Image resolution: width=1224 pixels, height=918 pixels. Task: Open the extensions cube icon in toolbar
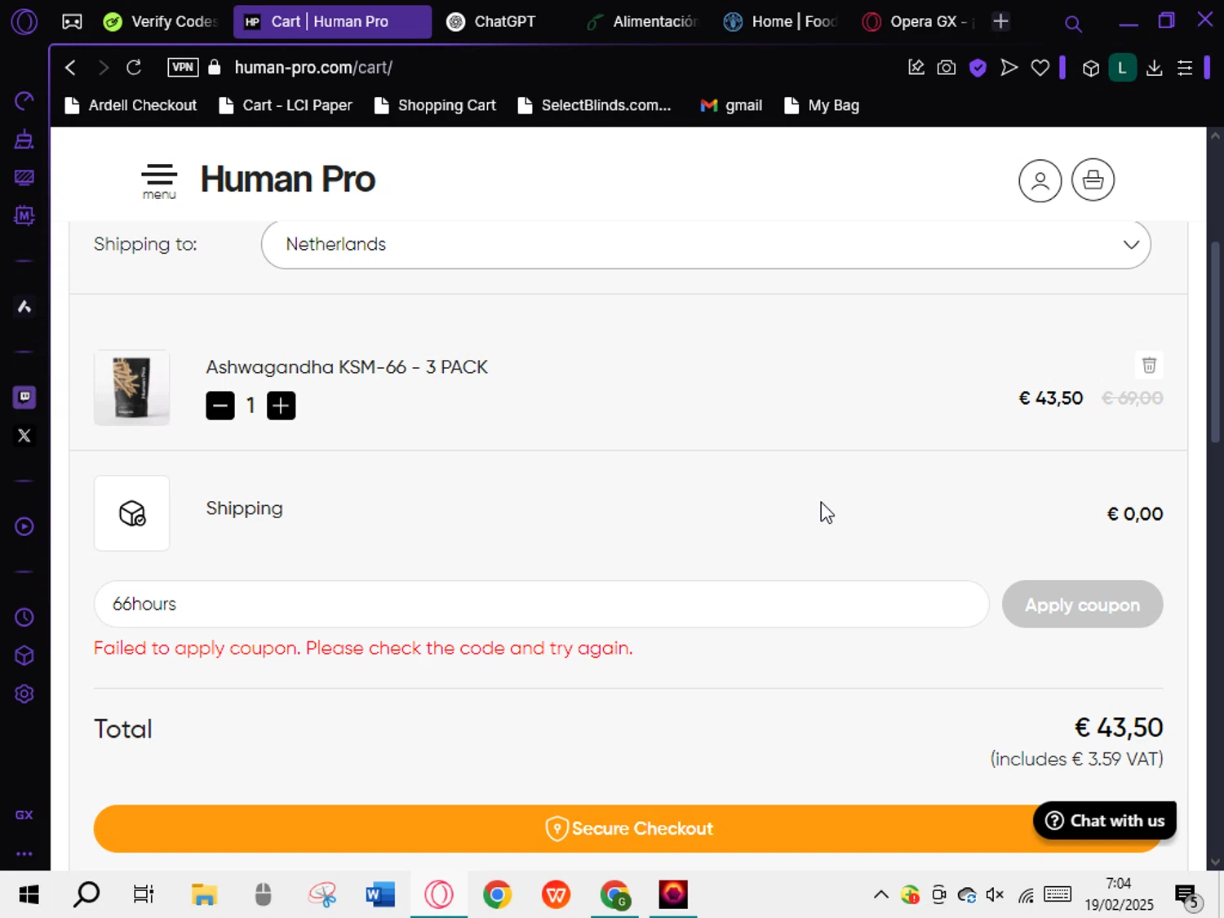coord(1091,69)
